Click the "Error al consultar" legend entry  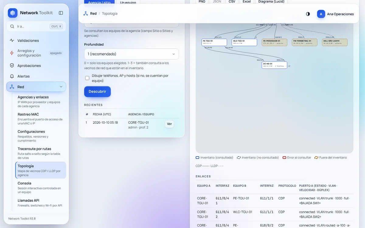(x=297, y=158)
